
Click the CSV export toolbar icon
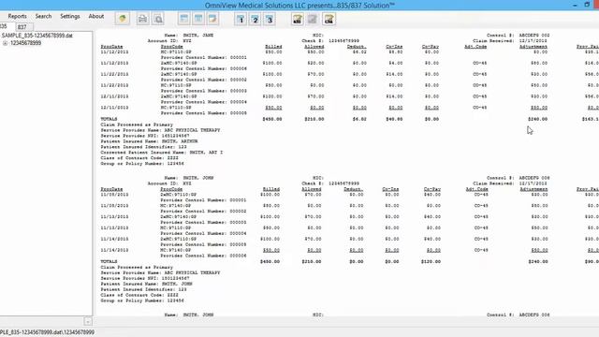(x=329, y=19)
